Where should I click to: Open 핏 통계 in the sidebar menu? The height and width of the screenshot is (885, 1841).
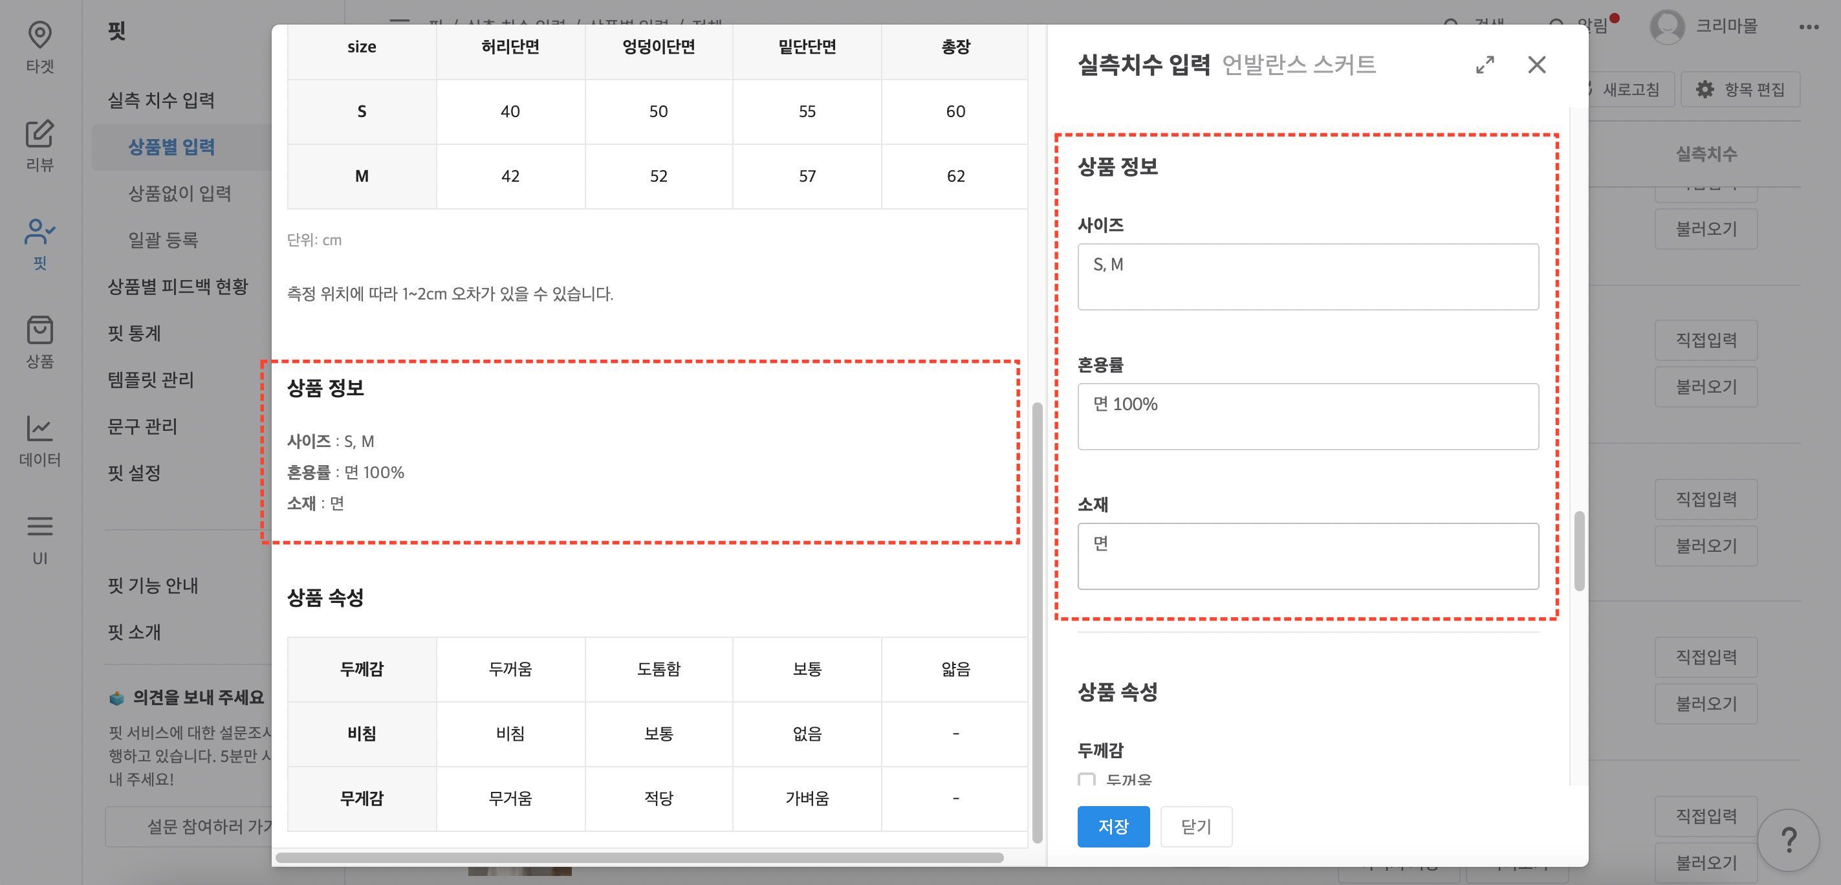(x=135, y=333)
